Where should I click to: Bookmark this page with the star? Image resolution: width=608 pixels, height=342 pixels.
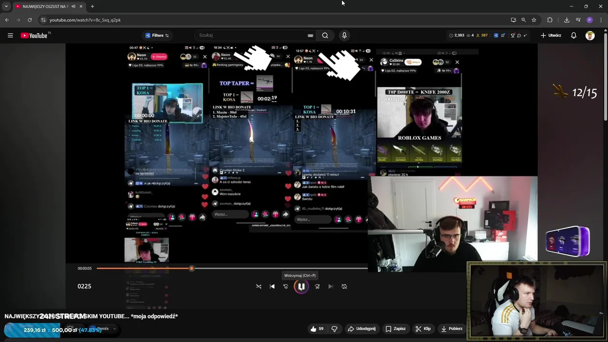click(534, 20)
